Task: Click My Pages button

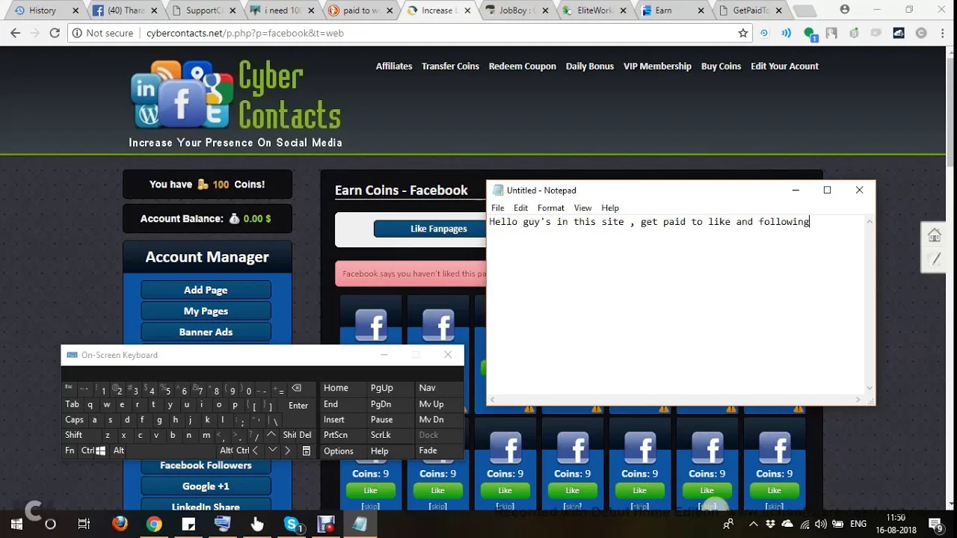Action: click(206, 311)
